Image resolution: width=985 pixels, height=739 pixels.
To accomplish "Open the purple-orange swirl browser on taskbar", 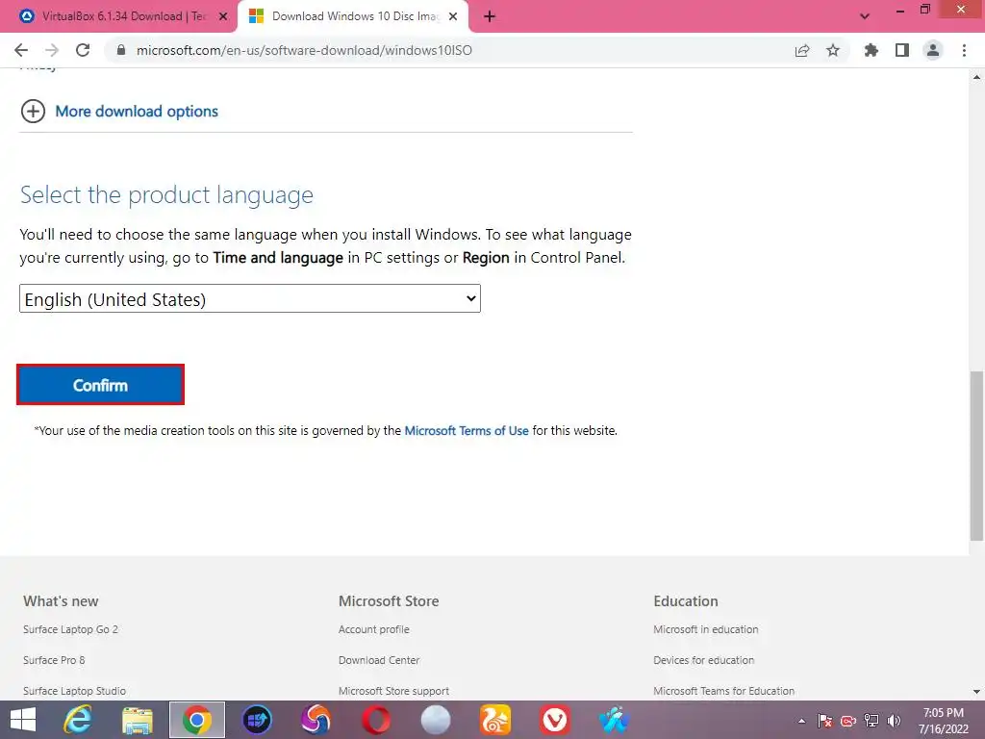I will point(316,720).
